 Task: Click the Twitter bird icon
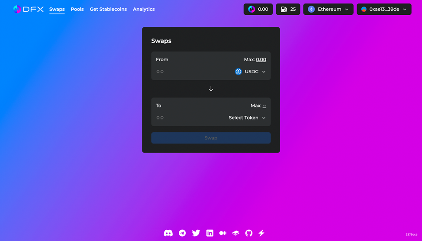(x=196, y=233)
